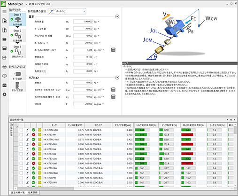
Task: Open calculator for other machine-side inertia JOL
Action: tap(113, 97)
